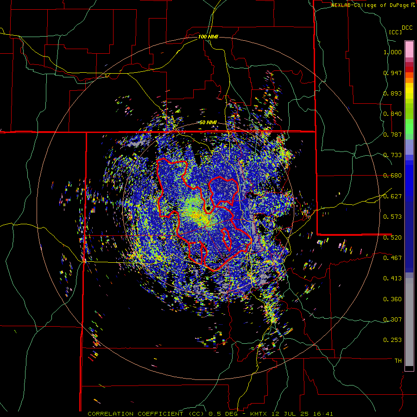Click the Correlation Coefficient KMTX caption at bottom
The width and height of the screenshot is (417, 417).
(210, 414)
